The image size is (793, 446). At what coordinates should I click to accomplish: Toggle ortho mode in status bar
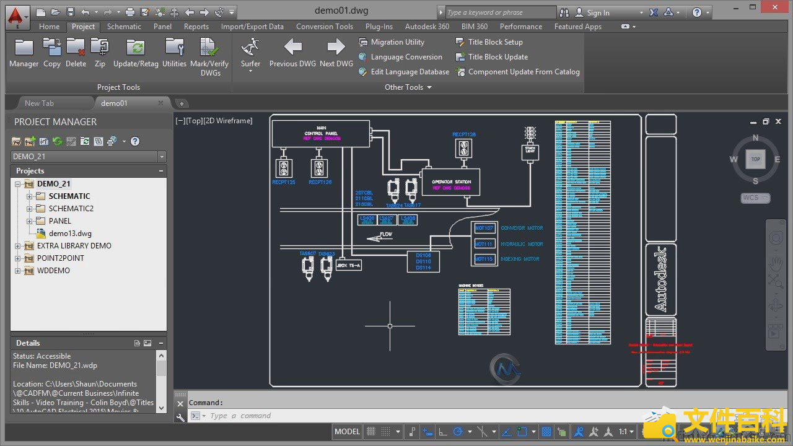click(444, 432)
